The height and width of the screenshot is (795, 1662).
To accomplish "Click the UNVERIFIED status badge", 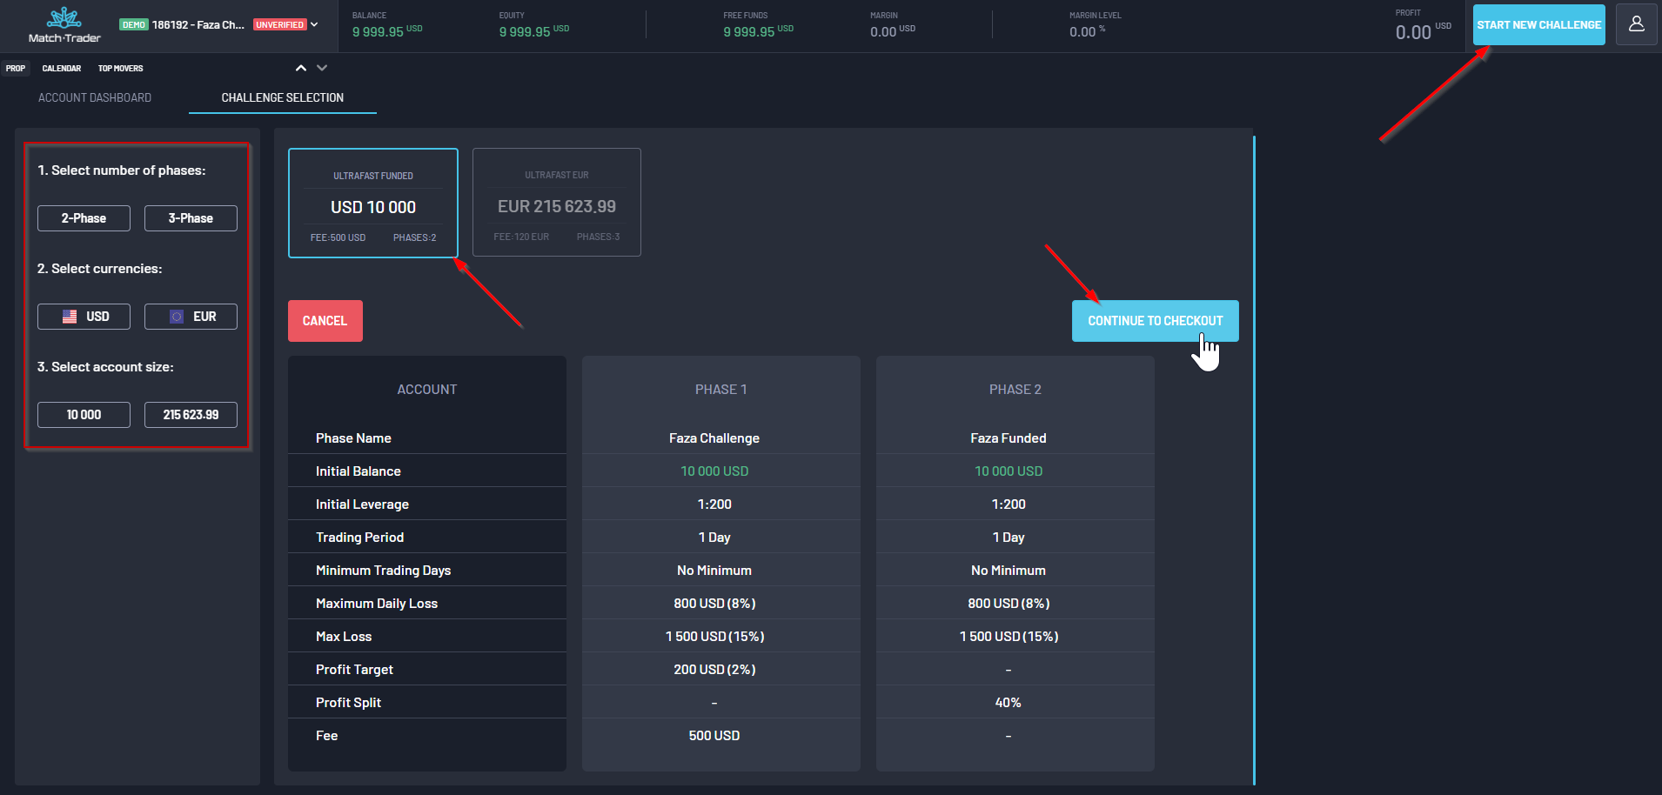I will (x=278, y=24).
